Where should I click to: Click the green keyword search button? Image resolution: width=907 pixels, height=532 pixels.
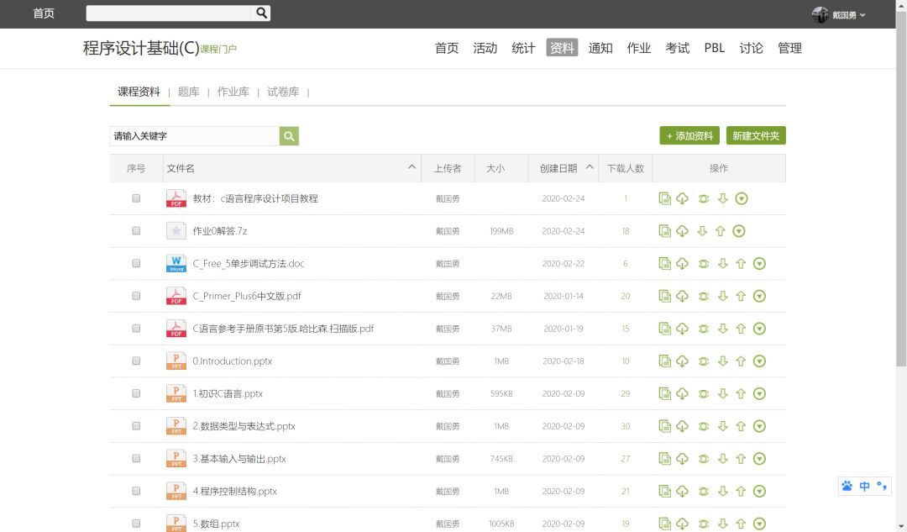click(x=289, y=136)
